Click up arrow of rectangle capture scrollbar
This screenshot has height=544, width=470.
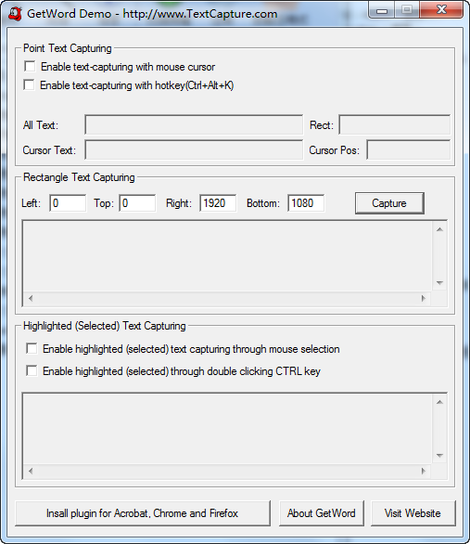pyautogui.click(x=439, y=229)
